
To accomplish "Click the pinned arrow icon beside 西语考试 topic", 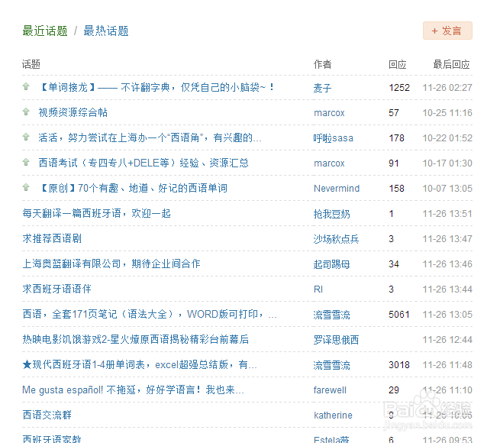I will click(26, 162).
